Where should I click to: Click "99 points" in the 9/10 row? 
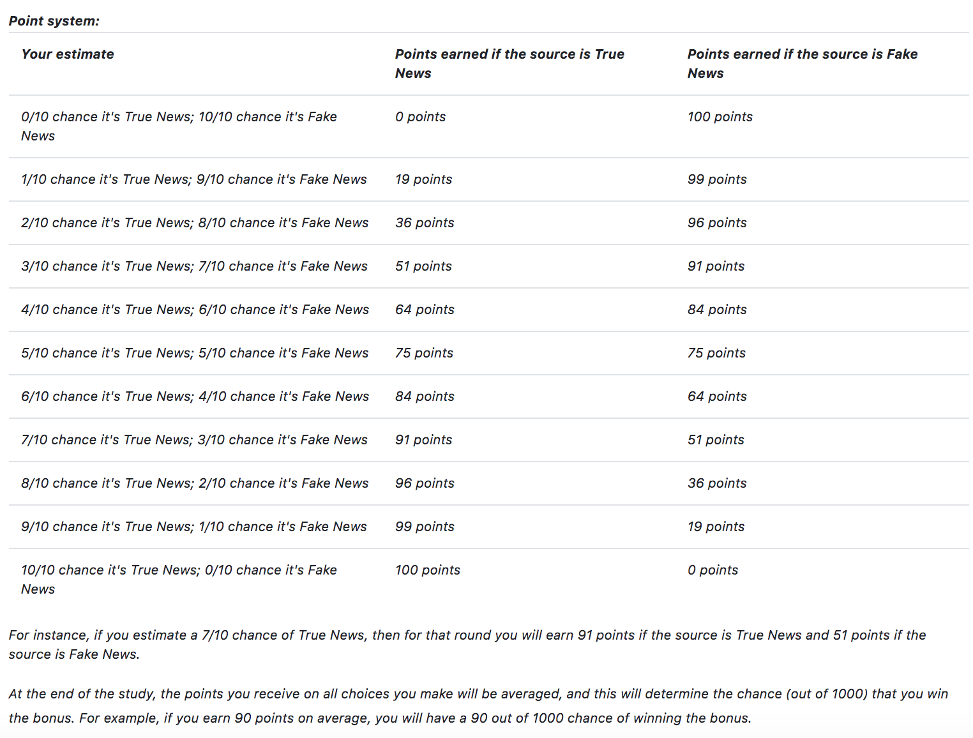(x=425, y=527)
